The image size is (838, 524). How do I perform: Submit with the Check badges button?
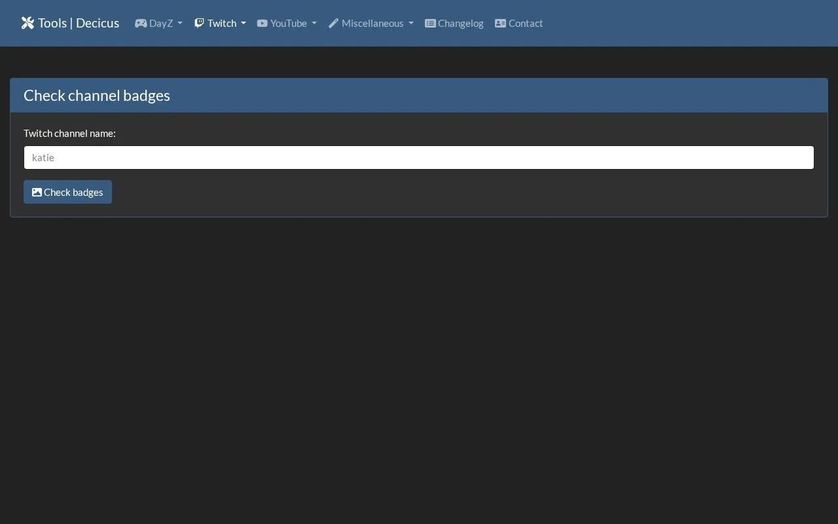[67, 192]
